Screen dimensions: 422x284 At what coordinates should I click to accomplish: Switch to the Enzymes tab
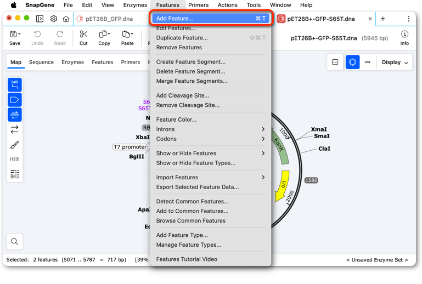(x=72, y=62)
